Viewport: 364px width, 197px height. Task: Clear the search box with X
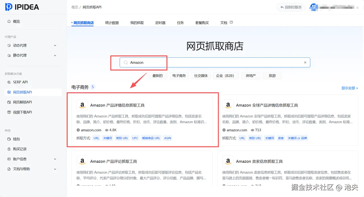305,63
